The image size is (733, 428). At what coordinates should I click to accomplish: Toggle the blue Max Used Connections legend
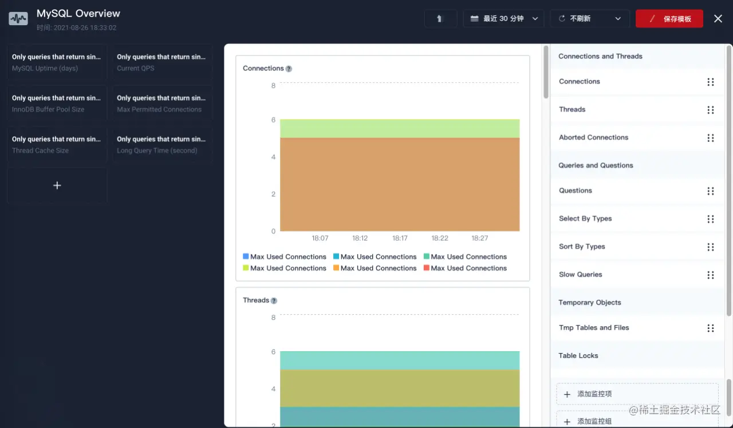(x=285, y=256)
